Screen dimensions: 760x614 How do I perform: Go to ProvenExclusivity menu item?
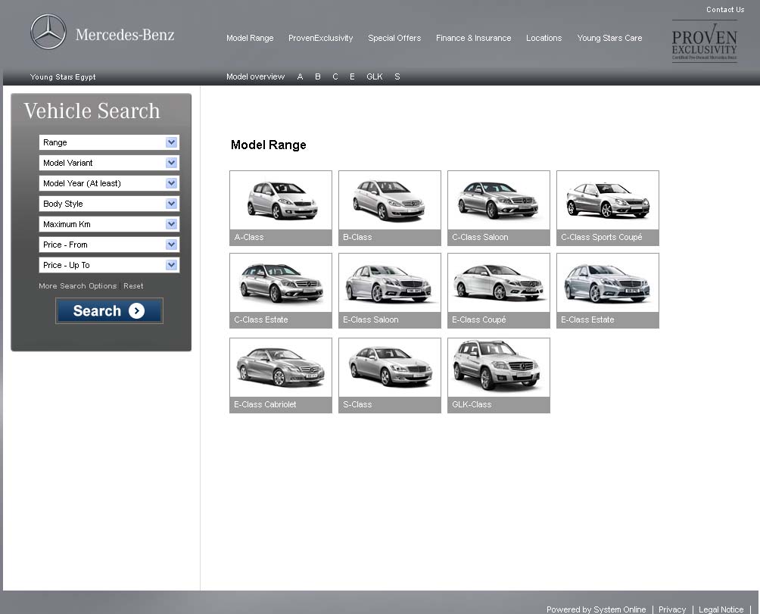pos(320,38)
